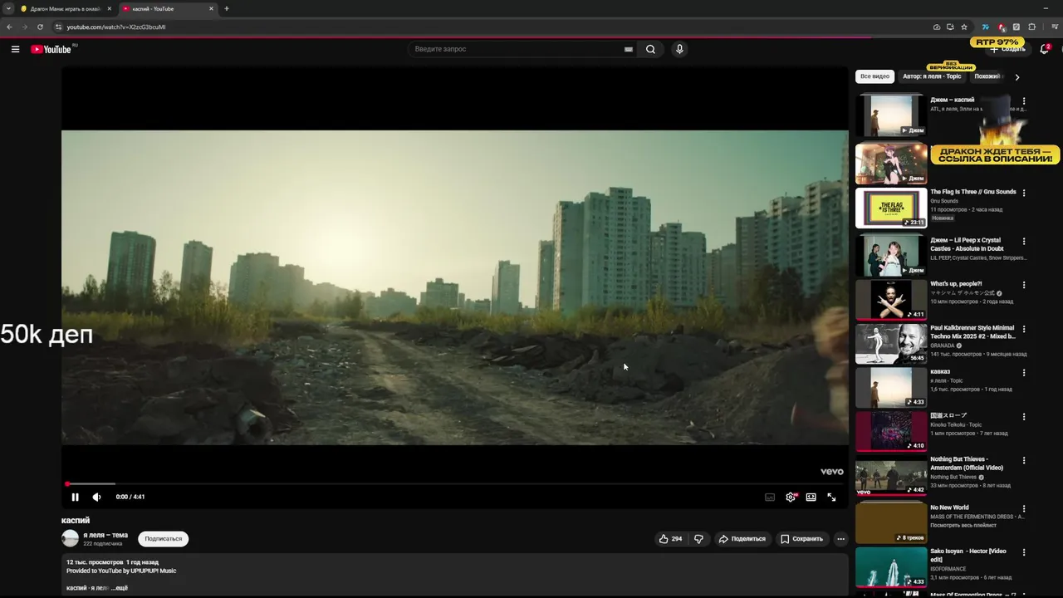Click the search magnifier button
The image size is (1063, 598).
click(650, 49)
